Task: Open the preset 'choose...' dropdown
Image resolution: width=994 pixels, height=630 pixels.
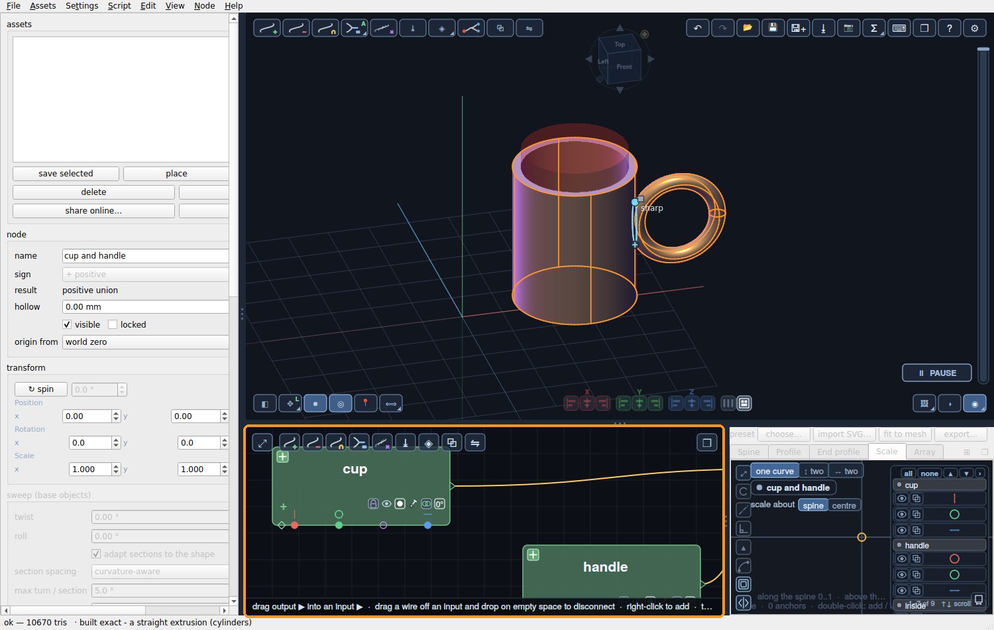Action: 783,434
